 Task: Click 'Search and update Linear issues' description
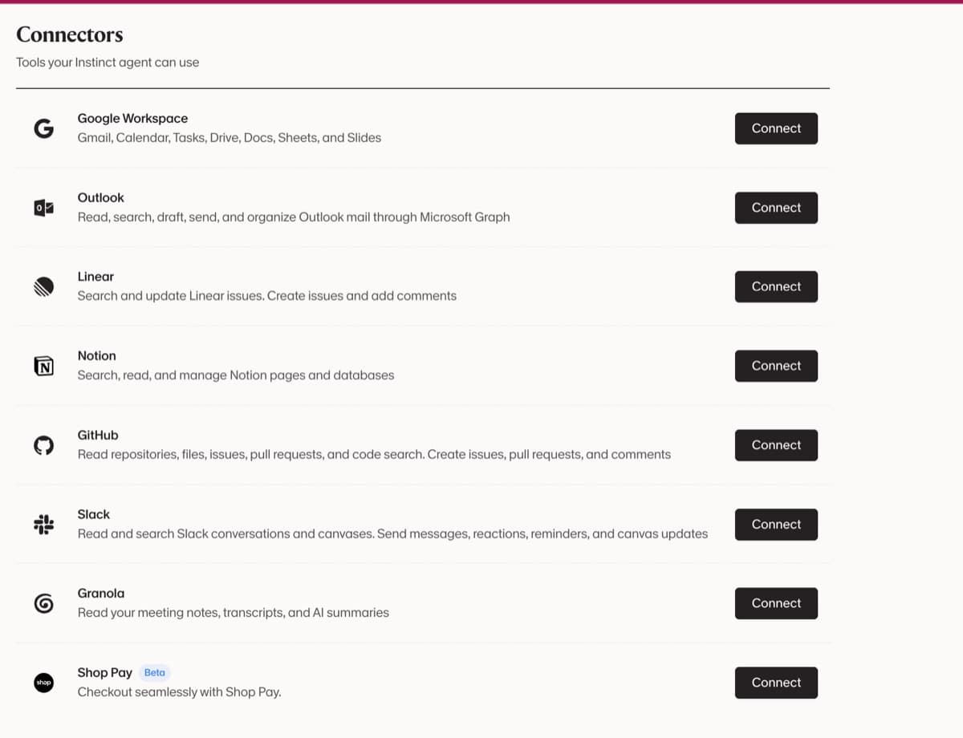click(266, 296)
